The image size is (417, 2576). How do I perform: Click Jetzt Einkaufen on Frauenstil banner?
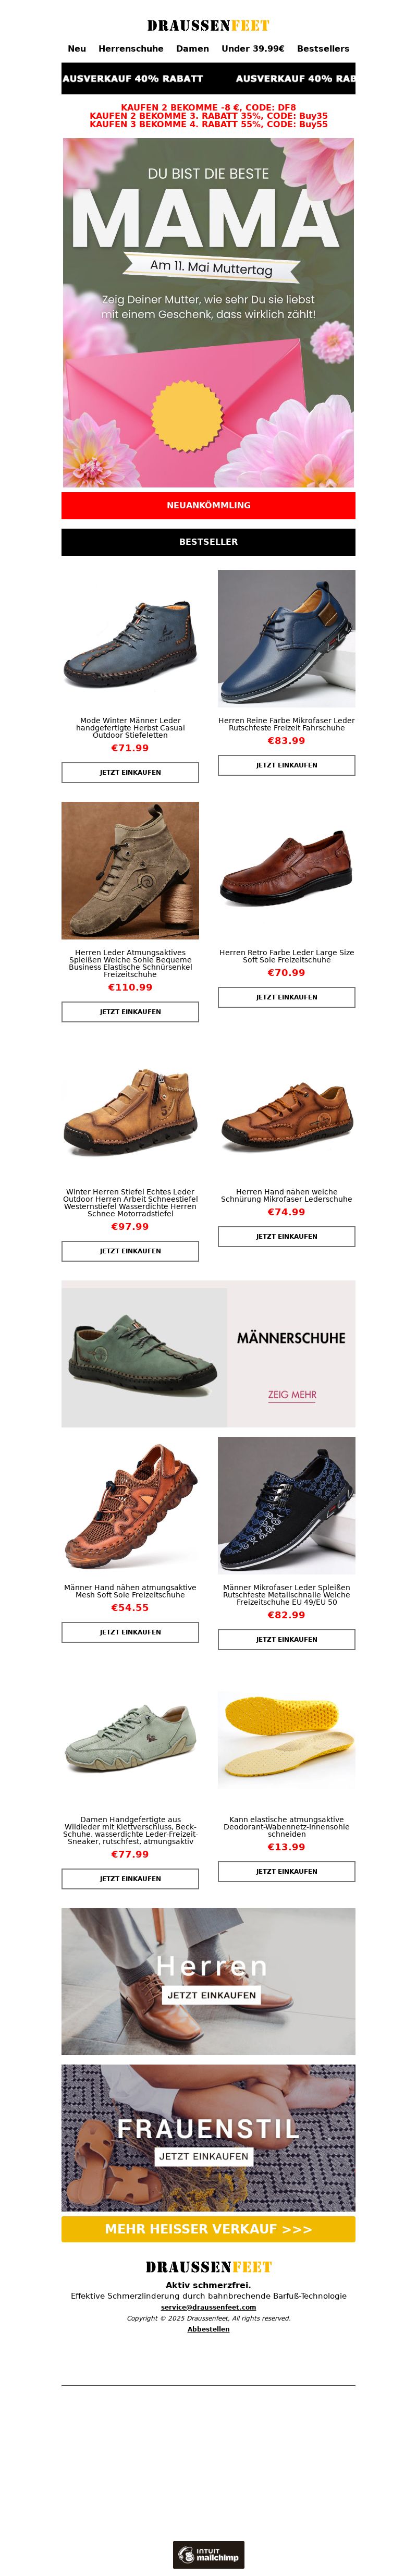coord(204,2156)
